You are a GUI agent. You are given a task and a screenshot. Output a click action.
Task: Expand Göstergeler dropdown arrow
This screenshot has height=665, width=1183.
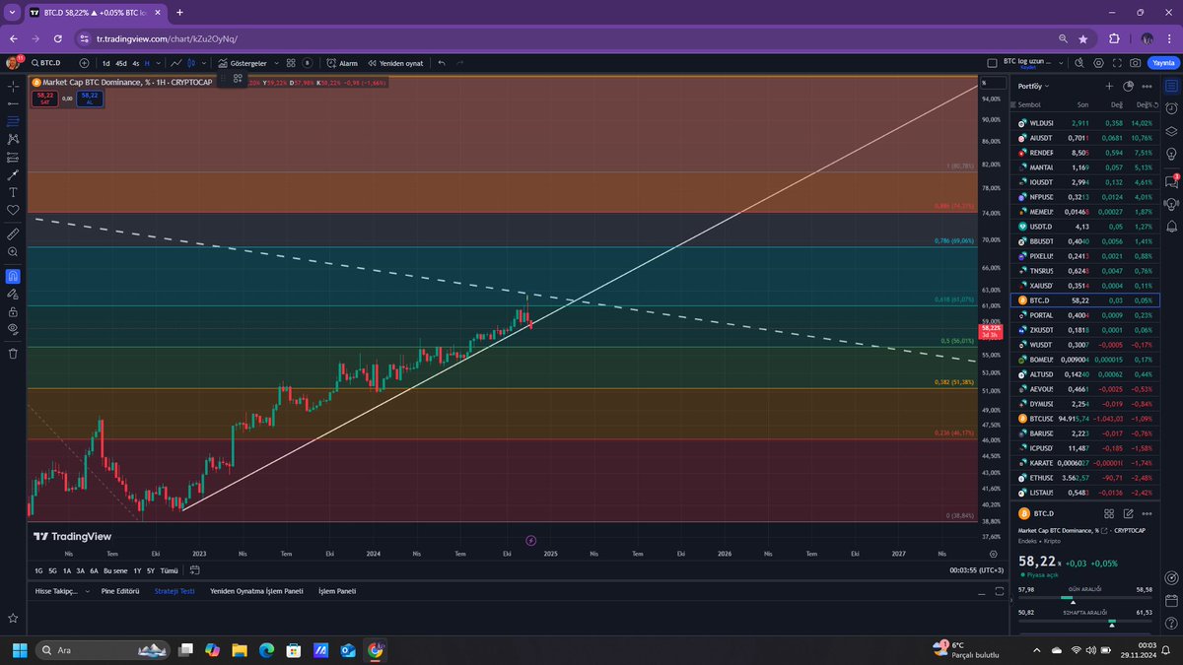pyautogui.click(x=276, y=63)
